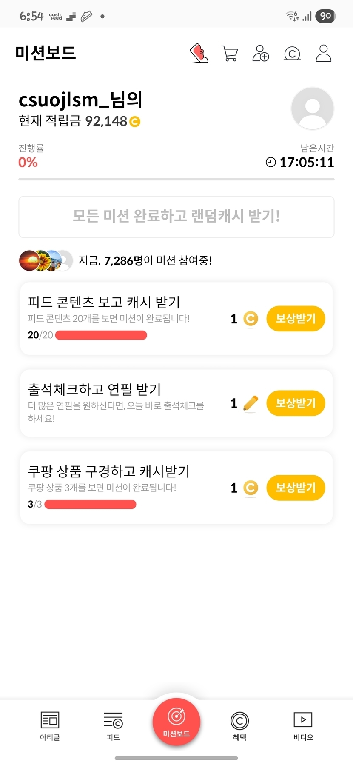The width and height of the screenshot is (353, 765).
Task: Claim reward for Coupang product mission
Action: [296, 488]
